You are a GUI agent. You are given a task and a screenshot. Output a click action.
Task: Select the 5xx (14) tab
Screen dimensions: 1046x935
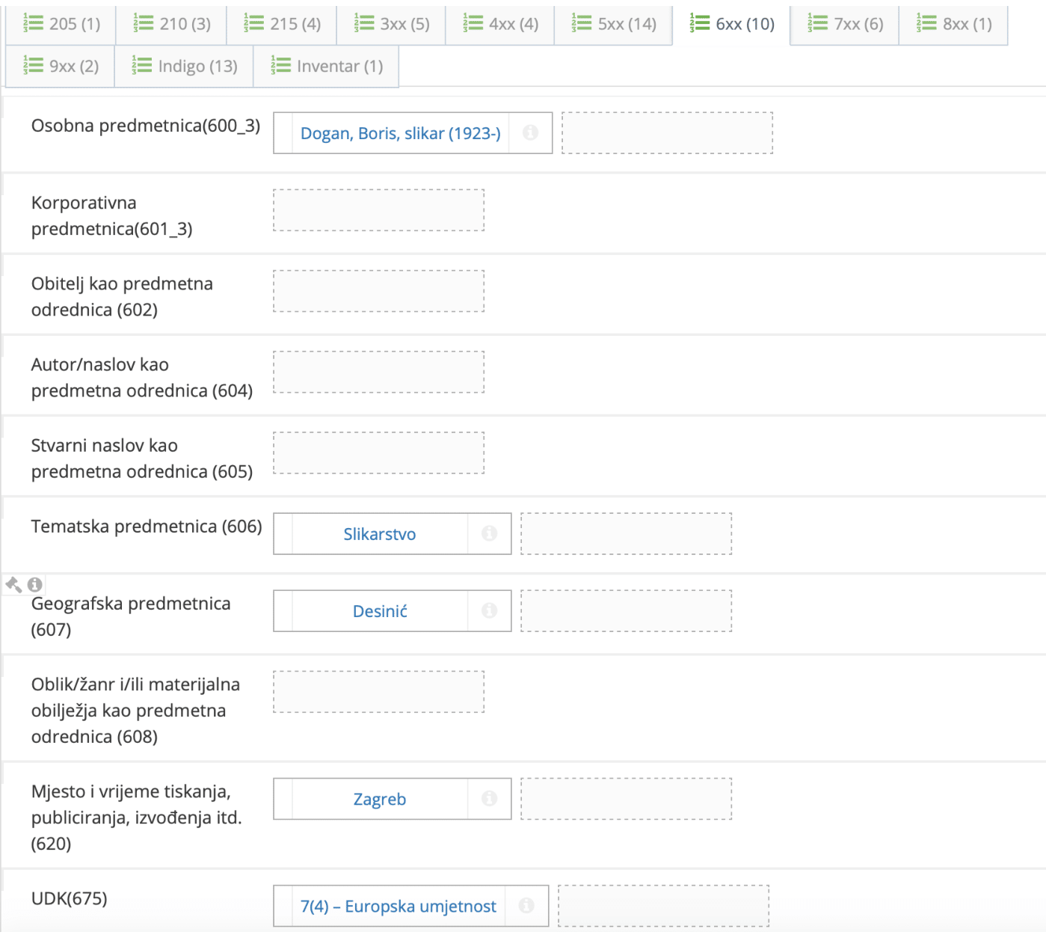(x=614, y=23)
